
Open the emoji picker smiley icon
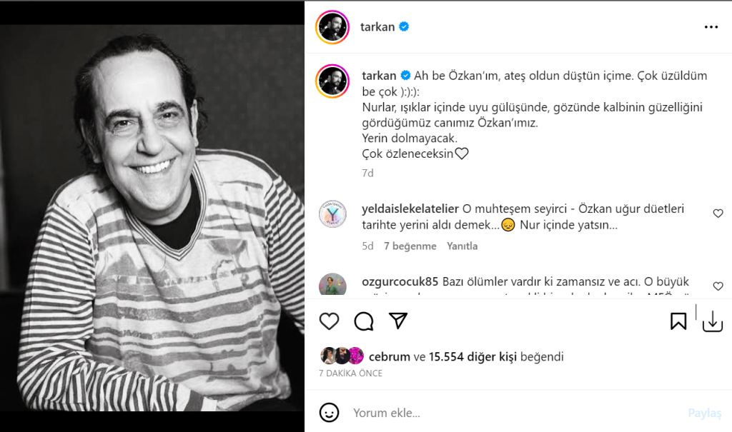329,413
